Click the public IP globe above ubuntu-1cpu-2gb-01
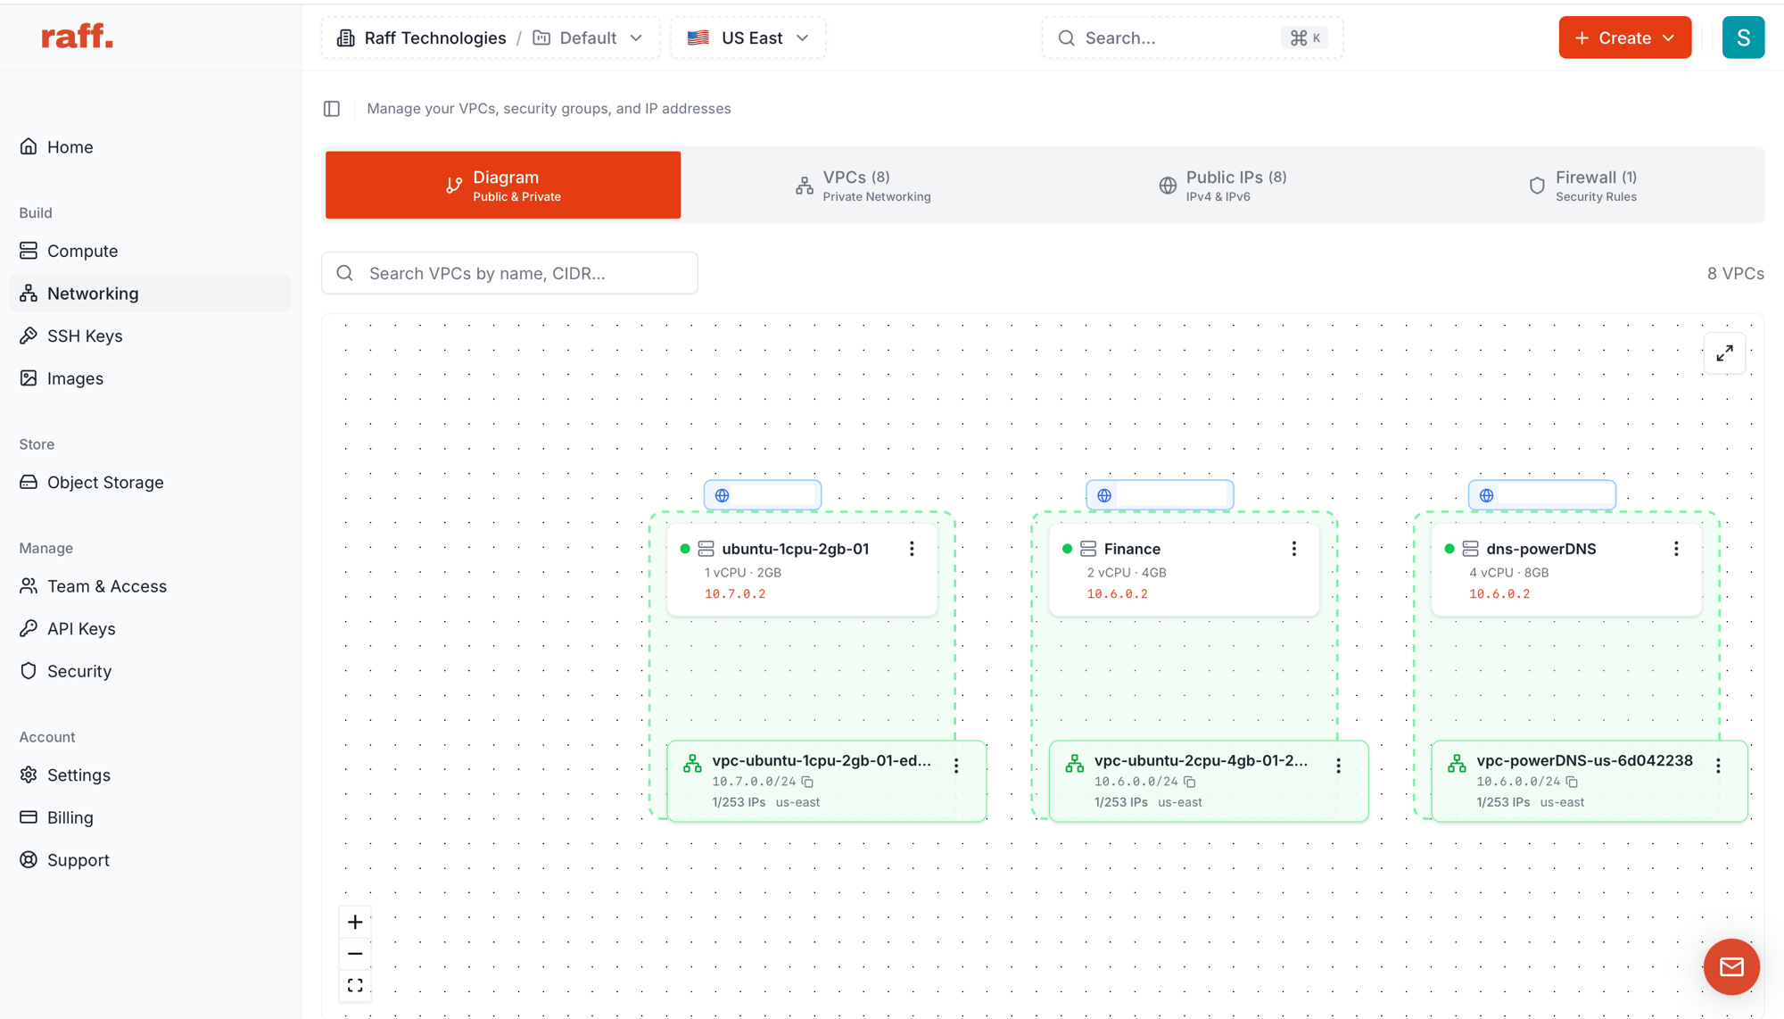Image resolution: width=1784 pixels, height=1019 pixels. [x=723, y=495]
